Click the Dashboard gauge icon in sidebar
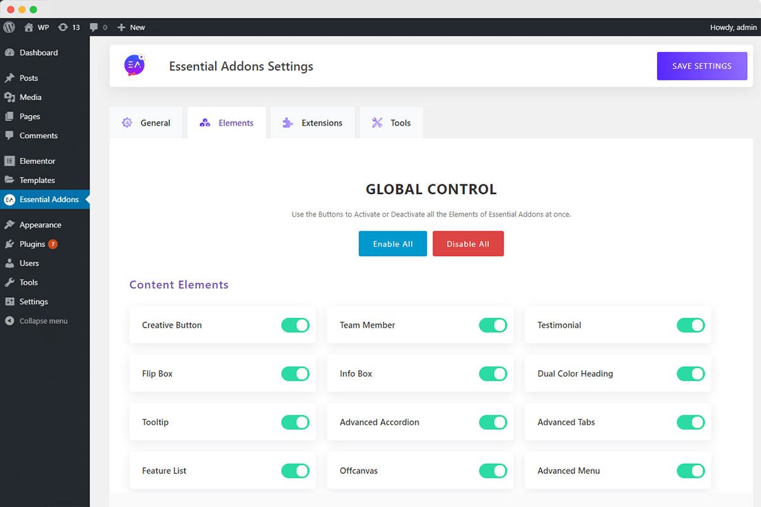This screenshot has width=761, height=507. pyautogui.click(x=10, y=53)
